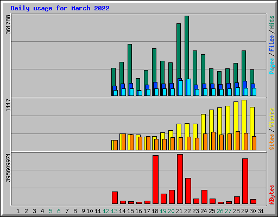Click the day 5 weekend label
The width and height of the screenshot is (278, 217).
(50, 211)
